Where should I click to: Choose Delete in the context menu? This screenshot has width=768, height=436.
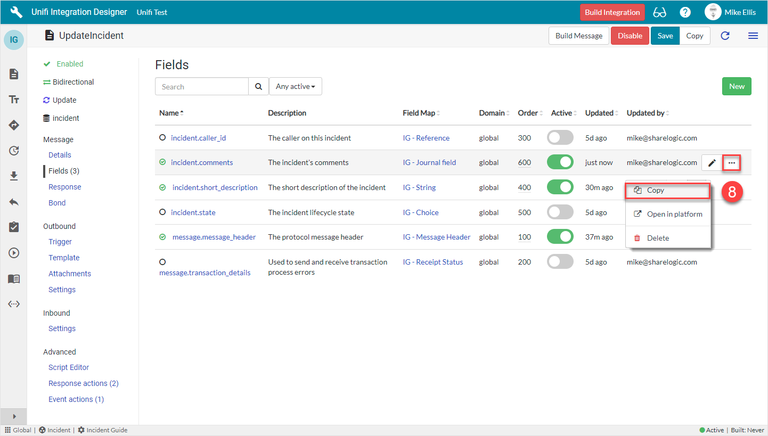(x=658, y=238)
